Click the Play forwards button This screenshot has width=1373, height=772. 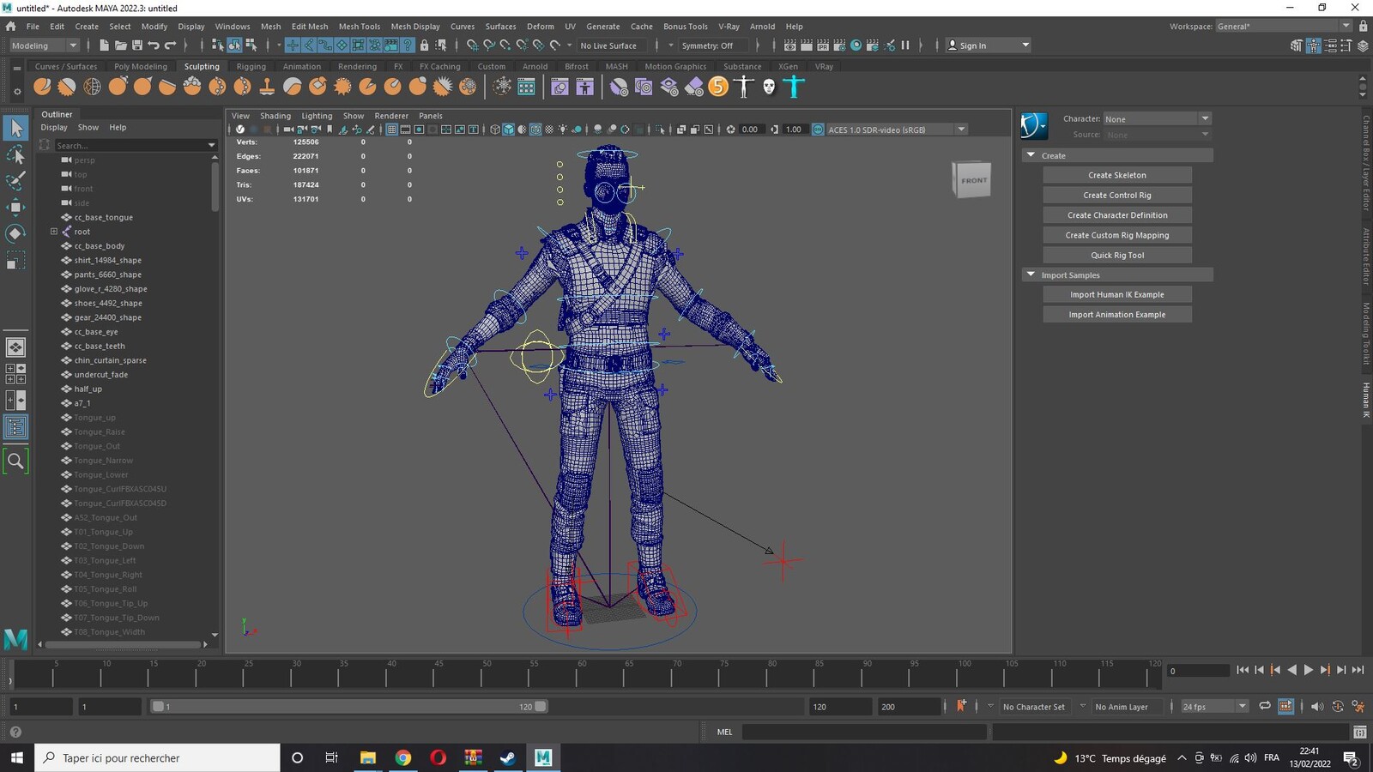tap(1309, 670)
